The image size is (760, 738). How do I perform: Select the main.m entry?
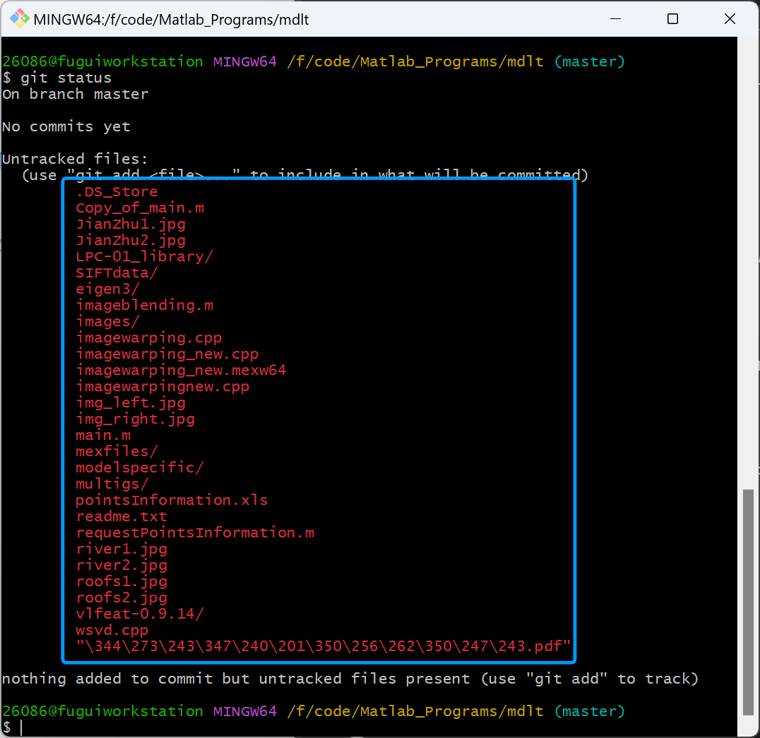pyautogui.click(x=103, y=435)
